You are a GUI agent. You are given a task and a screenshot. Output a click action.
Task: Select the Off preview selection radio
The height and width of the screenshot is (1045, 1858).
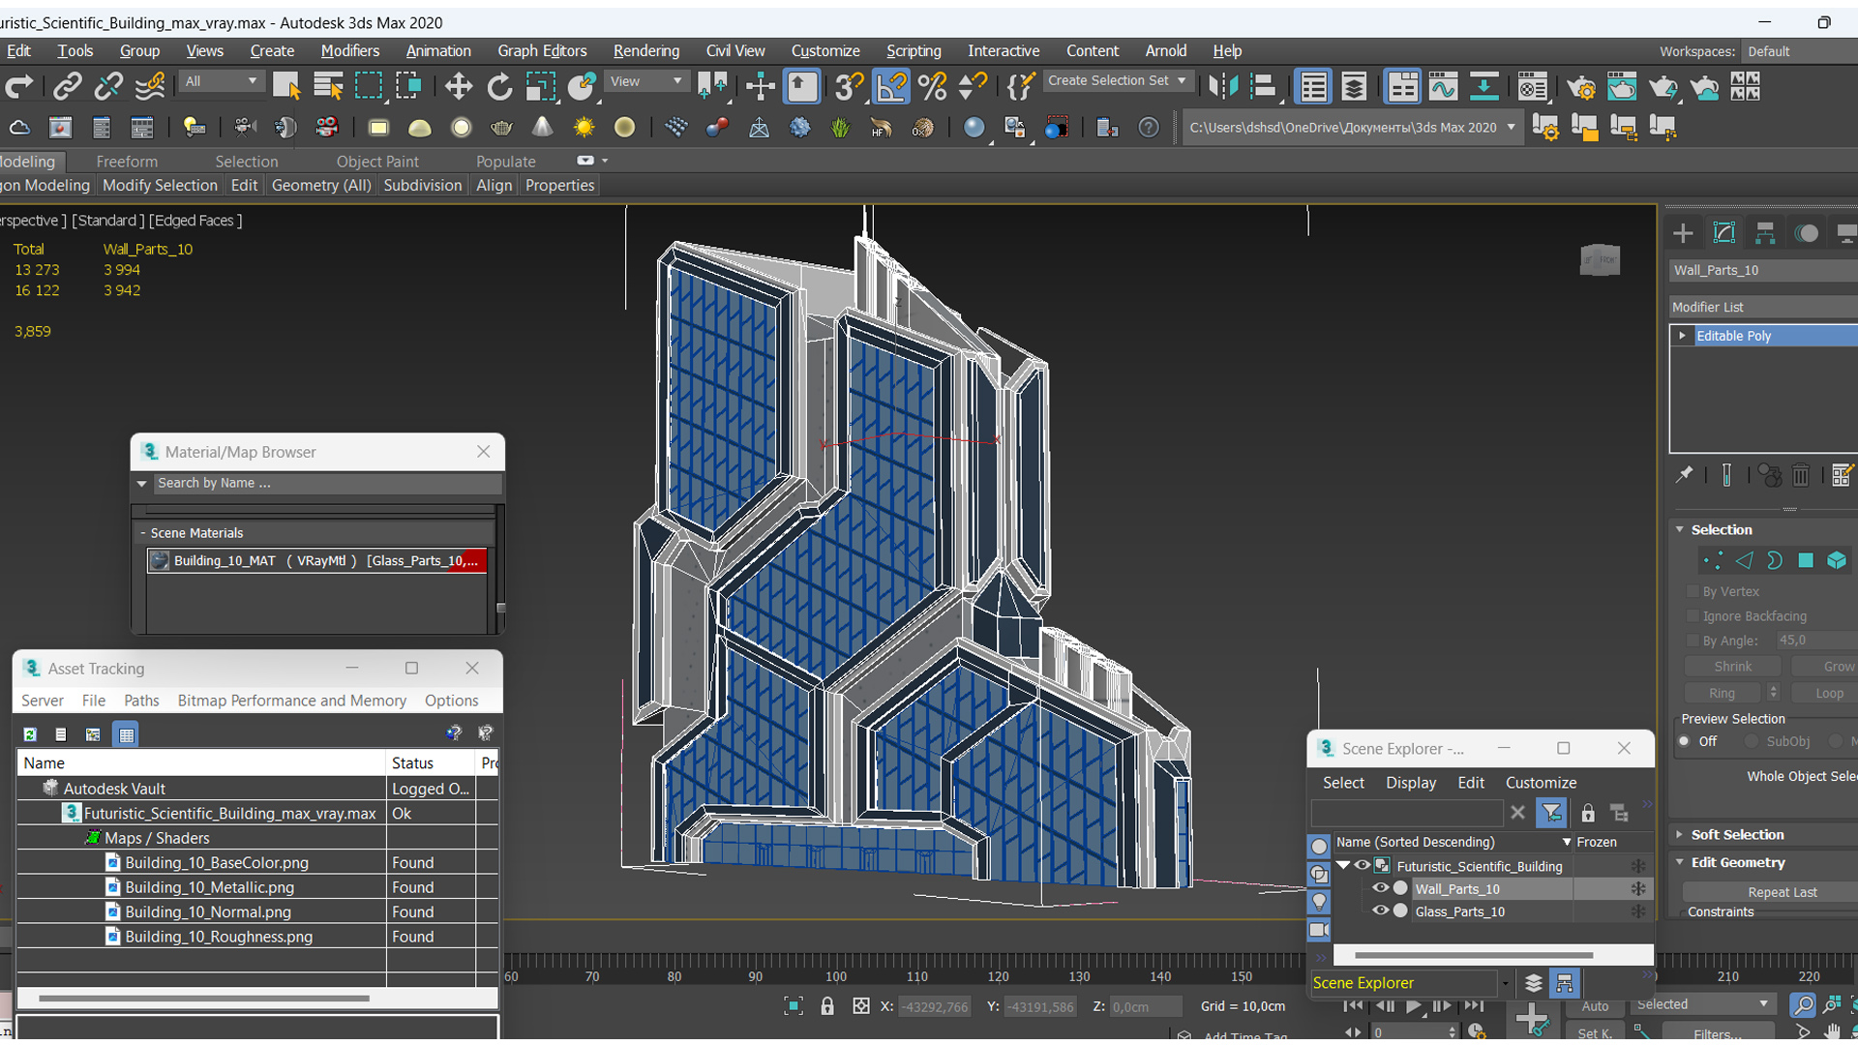(1685, 741)
